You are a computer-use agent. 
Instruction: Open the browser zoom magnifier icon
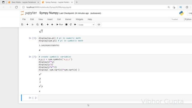click(169, 7)
